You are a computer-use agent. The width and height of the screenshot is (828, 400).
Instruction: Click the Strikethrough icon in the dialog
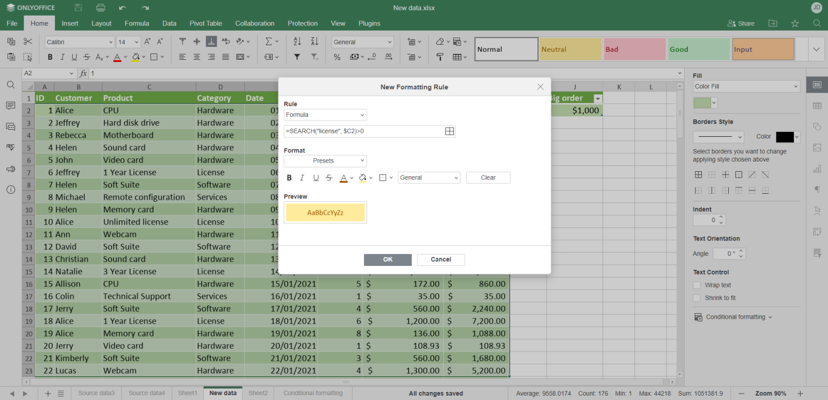tap(329, 178)
